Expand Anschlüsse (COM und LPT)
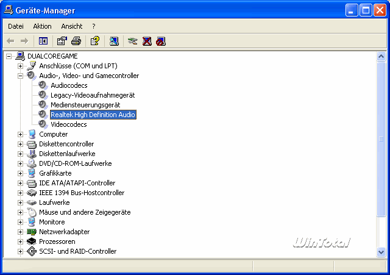Image resolution: width=390 pixels, height=275 pixels. point(20,66)
